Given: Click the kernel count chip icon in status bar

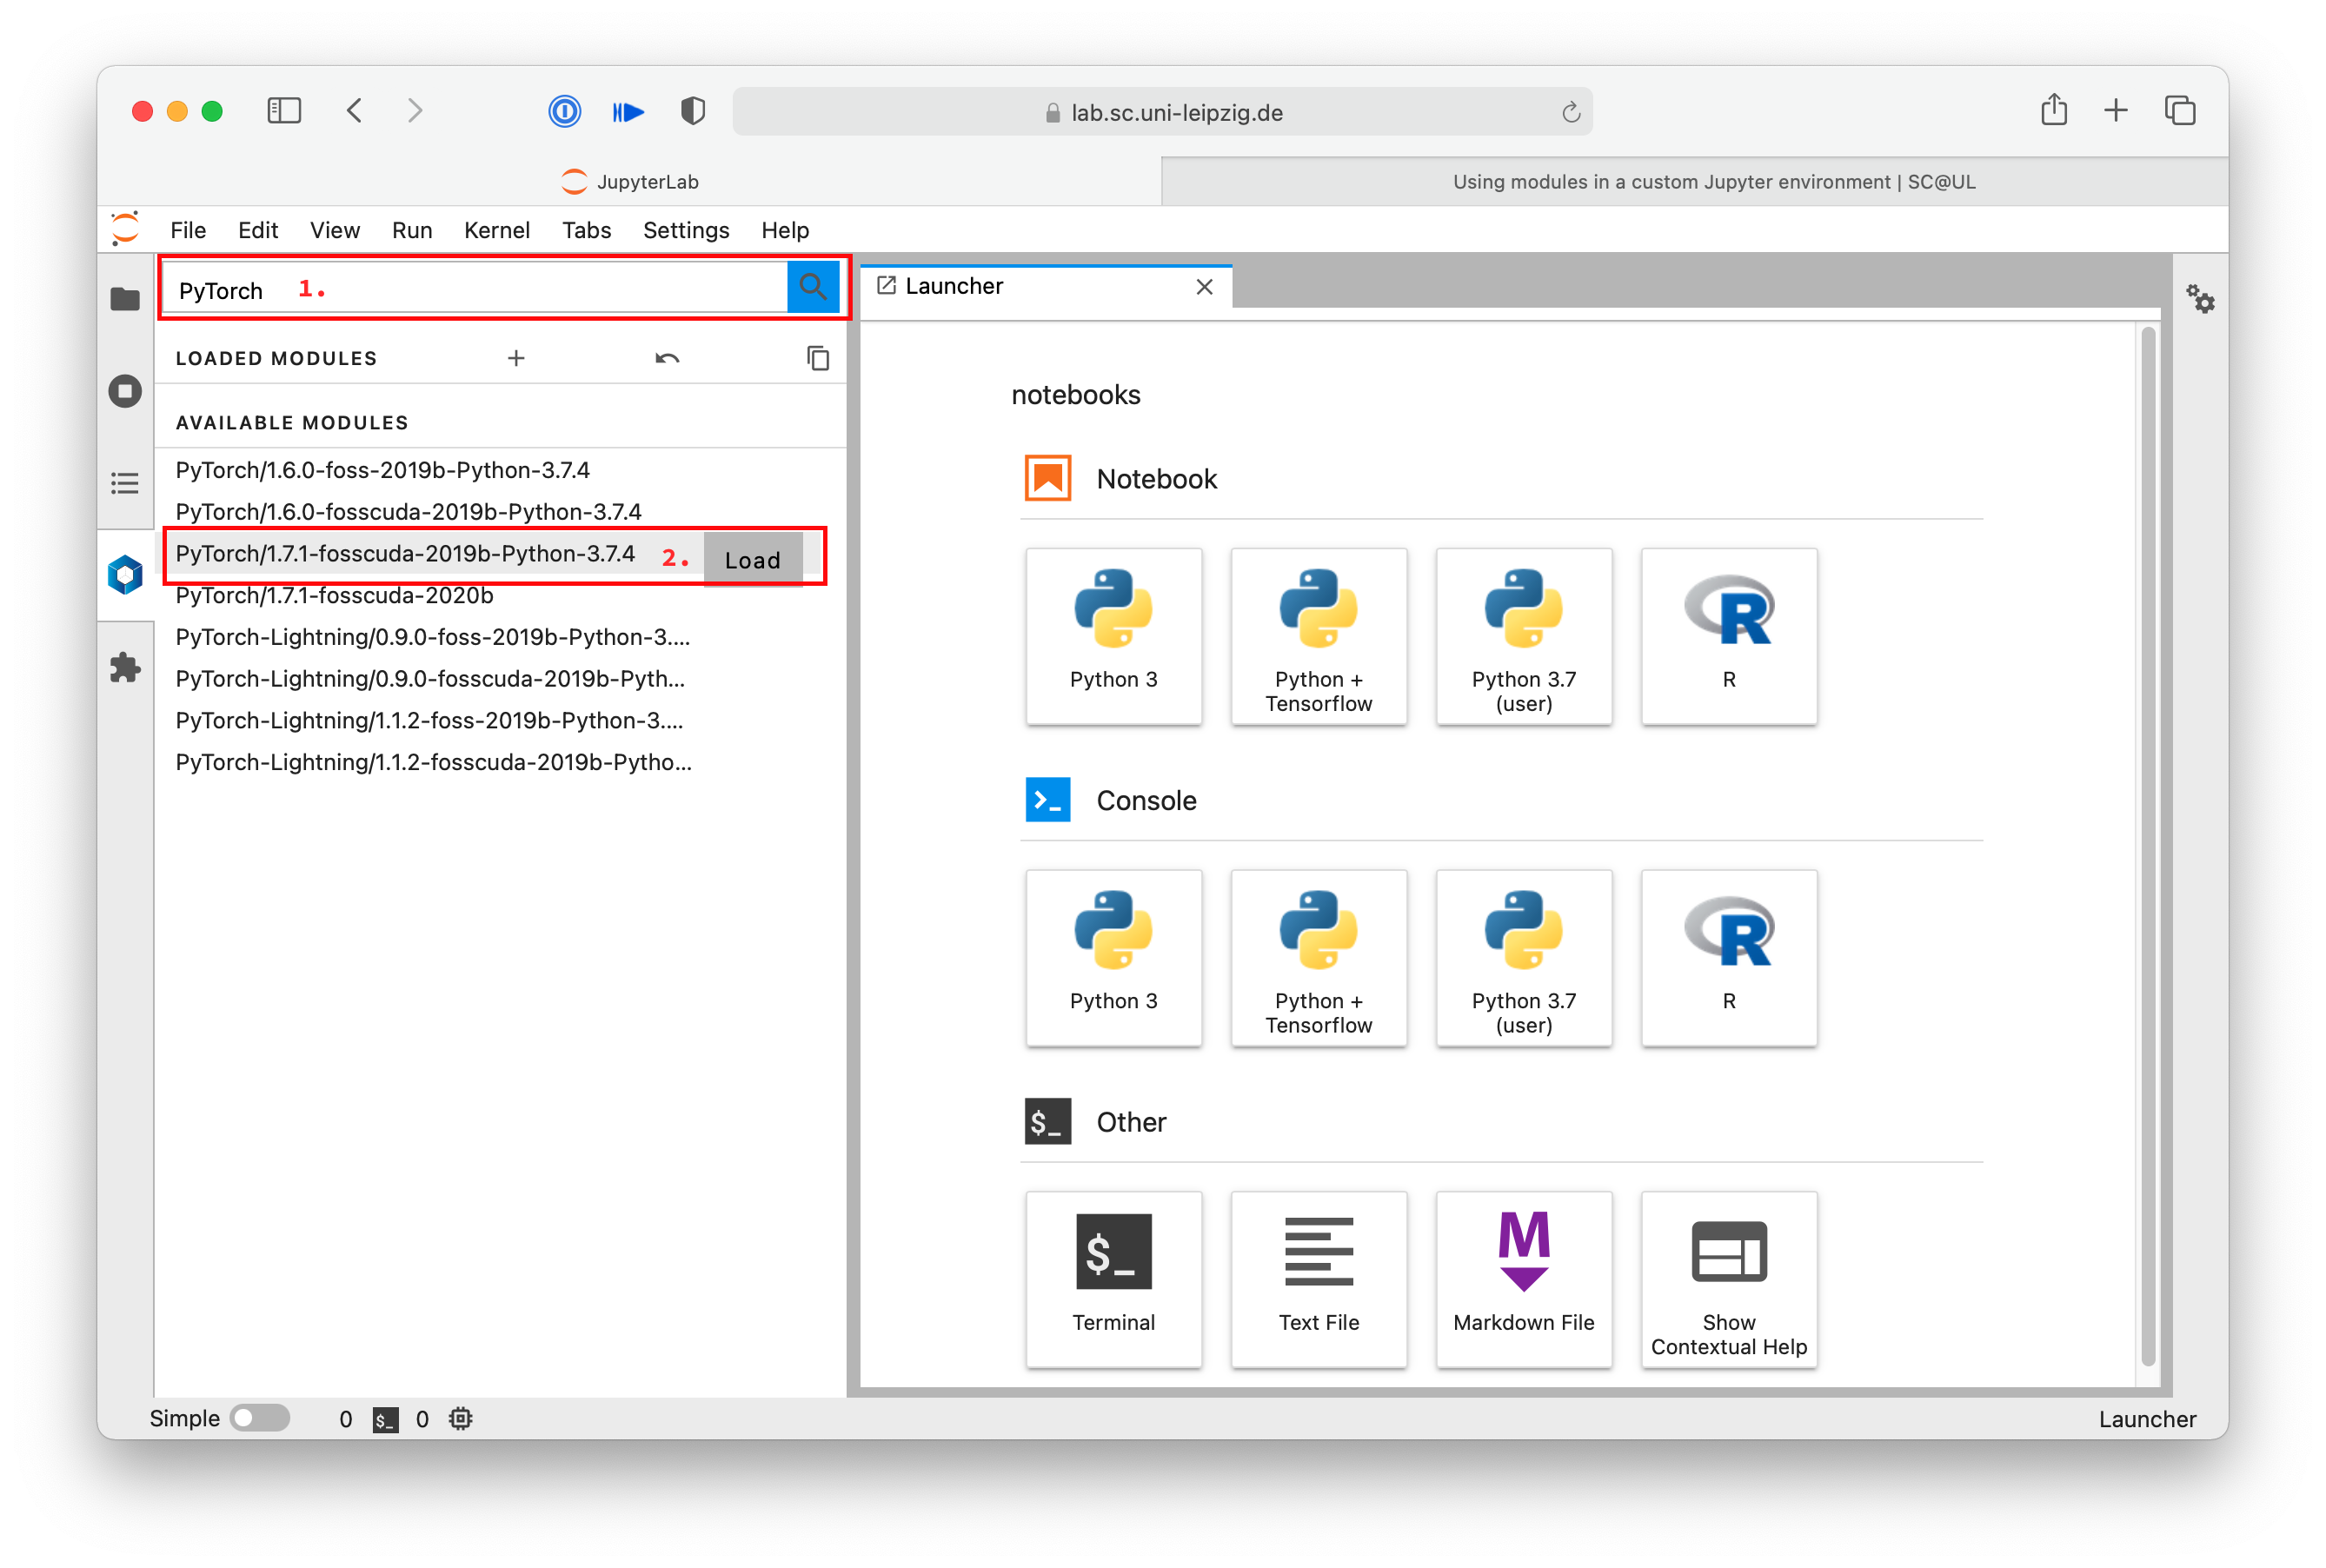Looking at the screenshot, I should [460, 1418].
